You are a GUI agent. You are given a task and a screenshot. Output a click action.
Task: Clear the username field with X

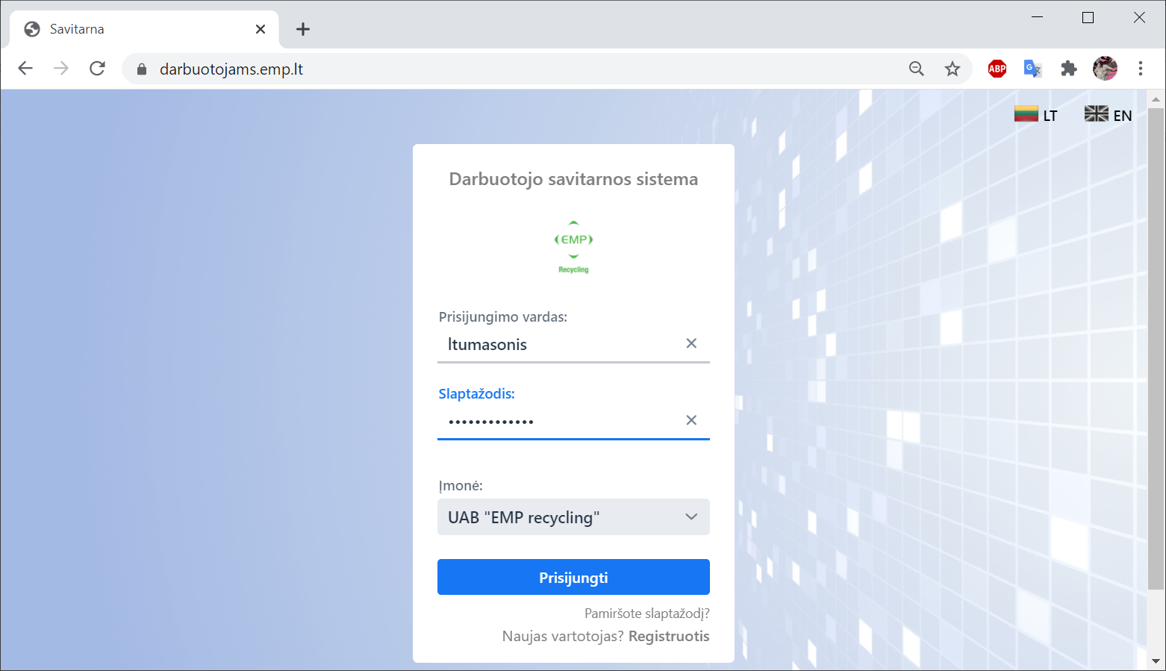pyautogui.click(x=691, y=343)
